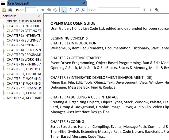
Task: Open CHAPTER 11) ERROR HANDLING bookmark
Action: coord(24,74)
